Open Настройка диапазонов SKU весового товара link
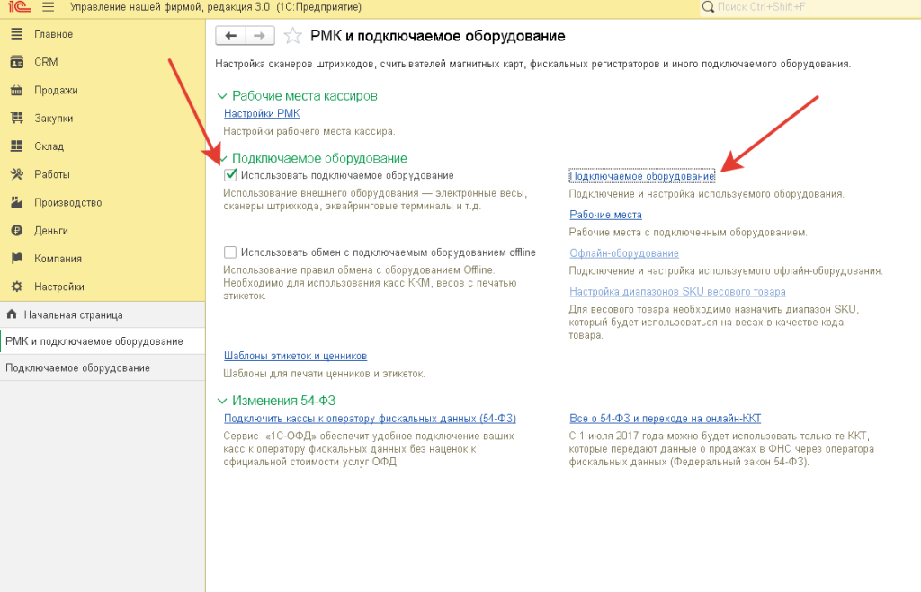921x592 pixels. point(677,292)
